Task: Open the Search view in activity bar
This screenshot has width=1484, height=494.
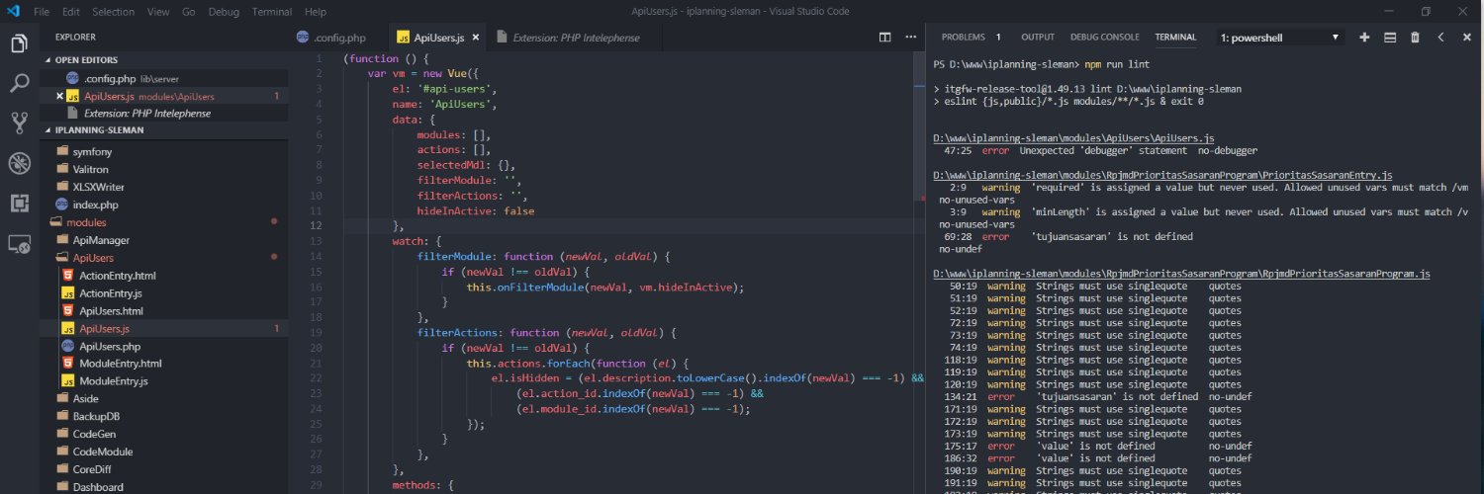Action: 19,83
